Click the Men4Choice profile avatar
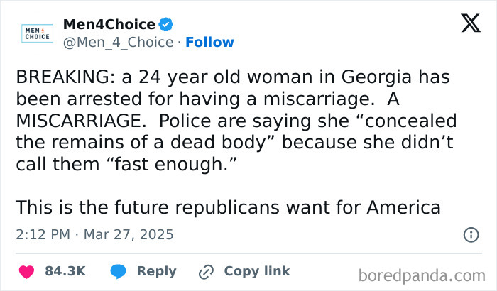The height and width of the screenshot is (291, 497). [x=34, y=33]
